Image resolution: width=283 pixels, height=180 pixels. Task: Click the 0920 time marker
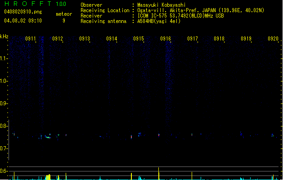tap(273, 39)
